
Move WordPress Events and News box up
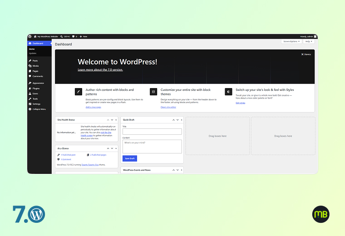pyautogui.click(x=173, y=170)
